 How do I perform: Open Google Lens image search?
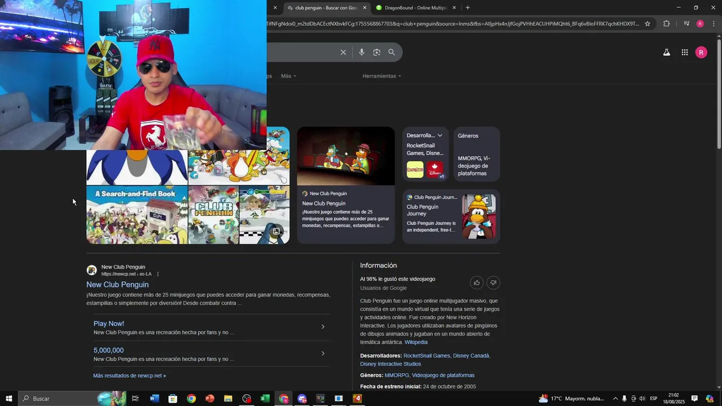tap(377, 52)
